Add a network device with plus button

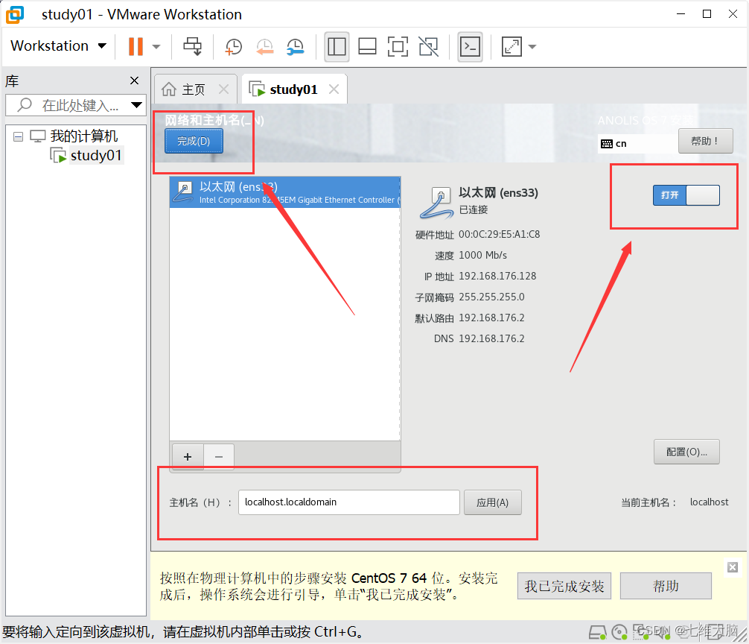click(188, 457)
